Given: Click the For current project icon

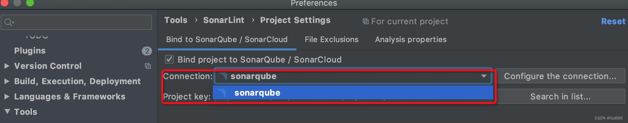Looking at the screenshot, I should pyautogui.click(x=366, y=21).
